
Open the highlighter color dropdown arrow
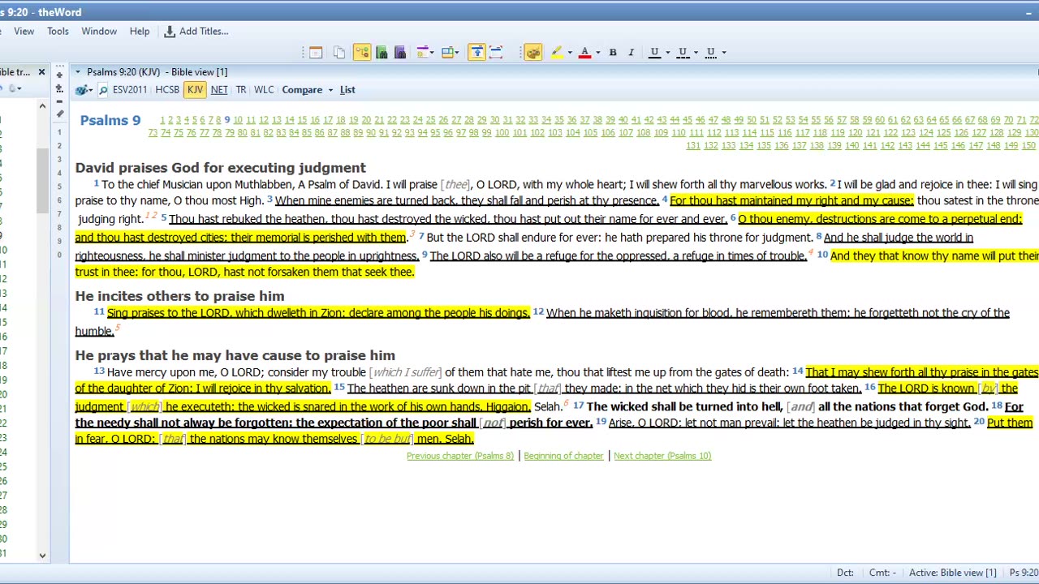(569, 53)
